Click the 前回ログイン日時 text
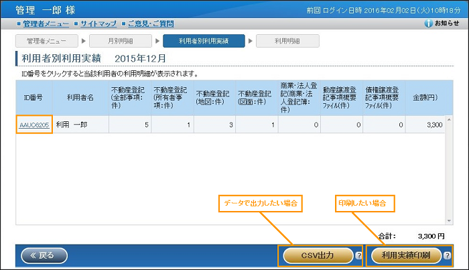This screenshot has height=270, width=469. (x=383, y=11)
